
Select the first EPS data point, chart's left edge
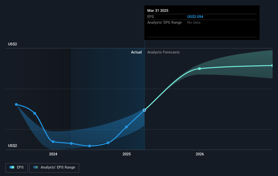tap(16, 104)
